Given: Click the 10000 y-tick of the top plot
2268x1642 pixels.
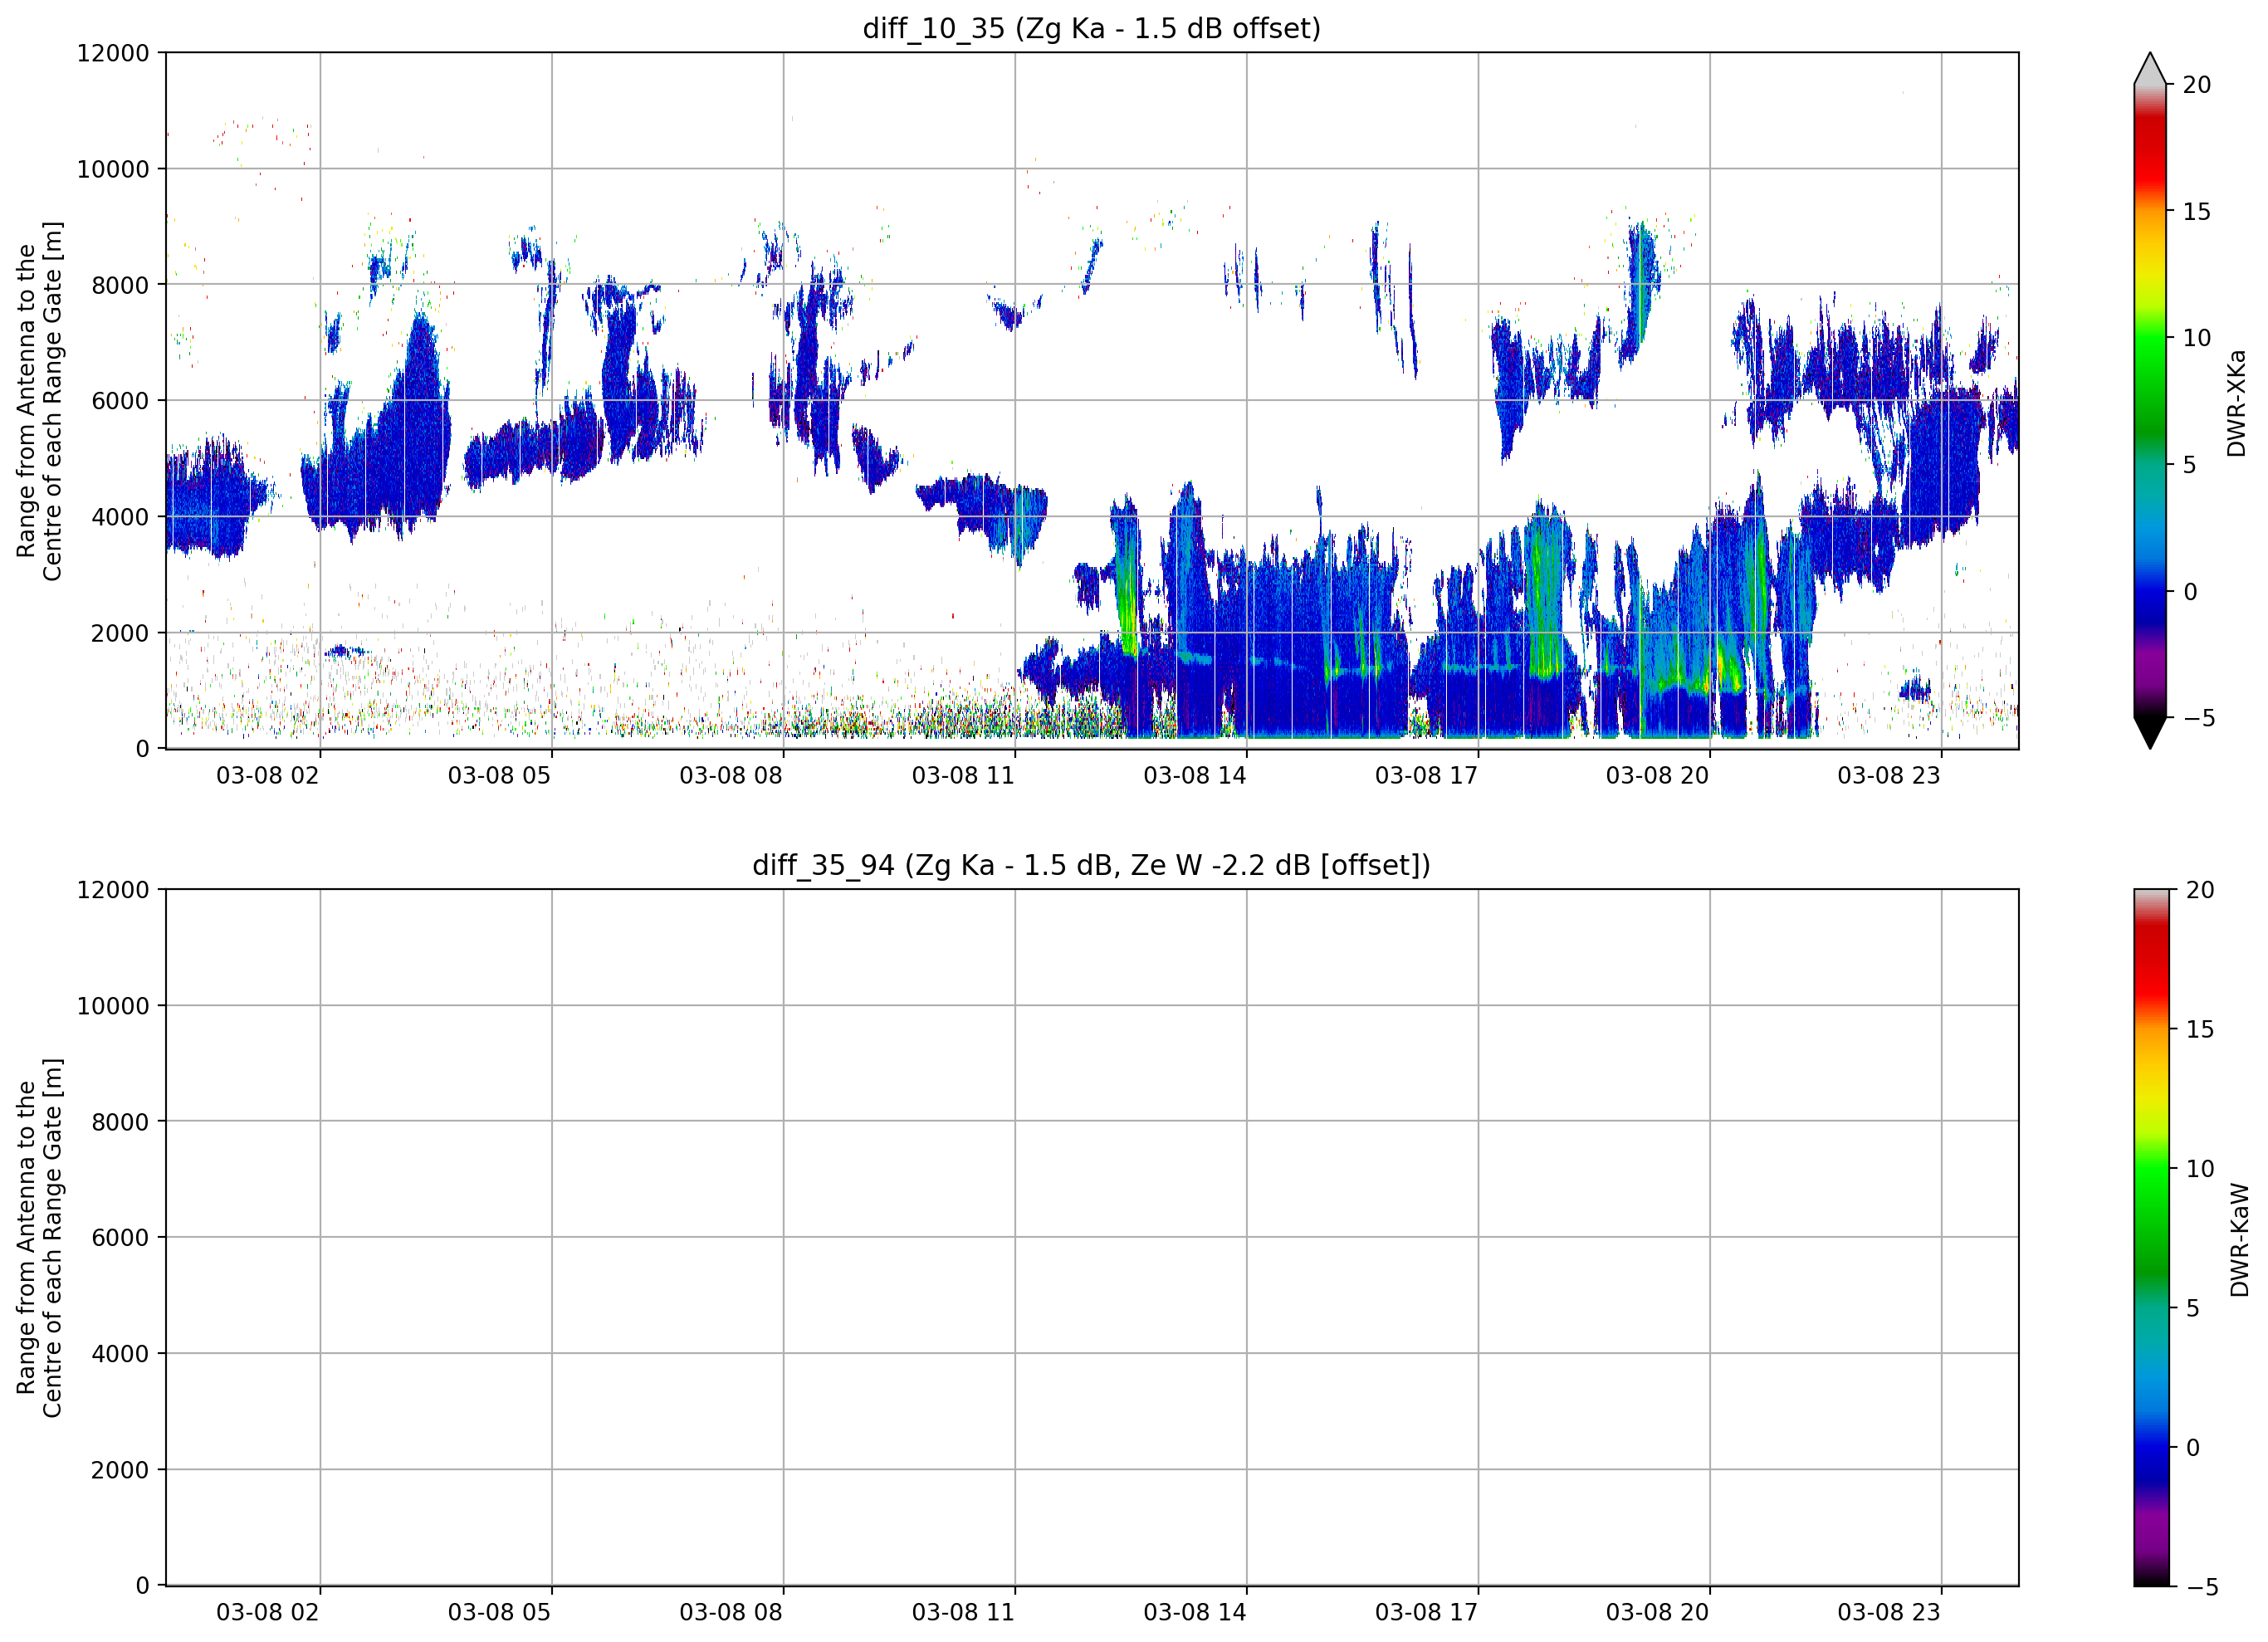Looking at the screenshot, I should click(x=113, y=169).
